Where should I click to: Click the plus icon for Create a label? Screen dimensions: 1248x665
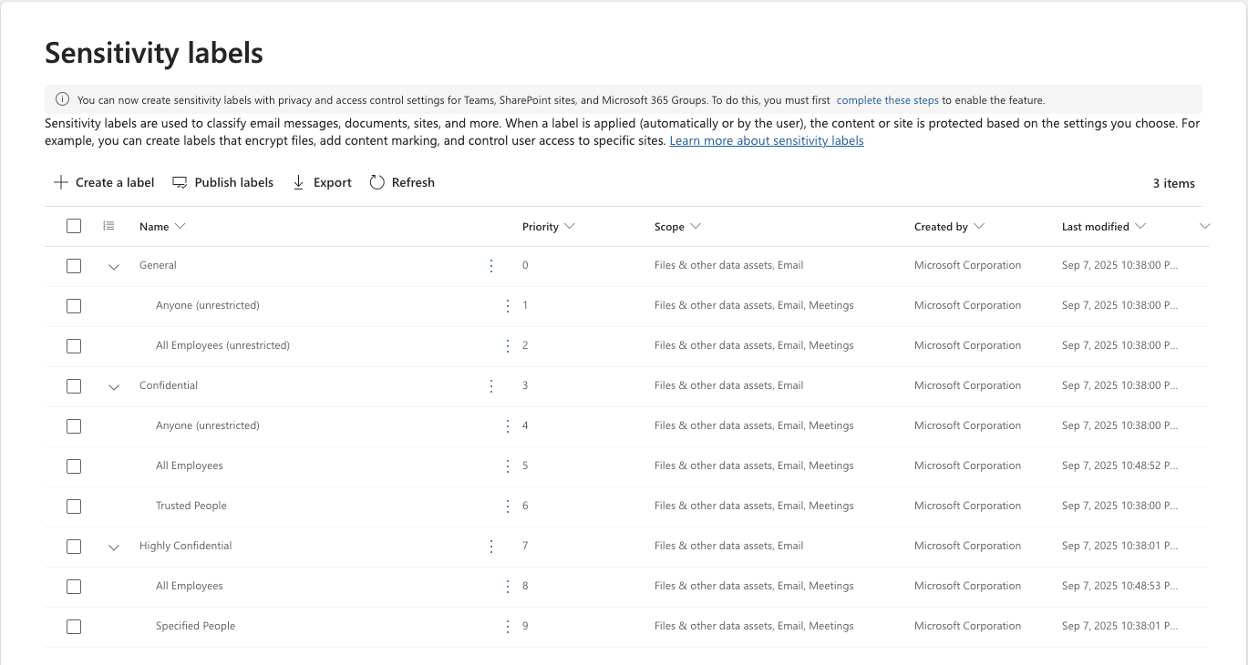pos(61,182)
